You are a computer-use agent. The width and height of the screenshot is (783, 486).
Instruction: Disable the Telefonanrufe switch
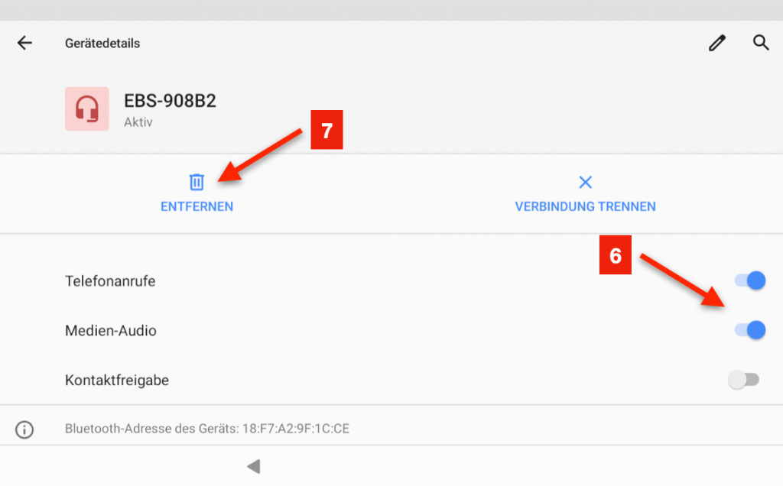coord(749,281)
